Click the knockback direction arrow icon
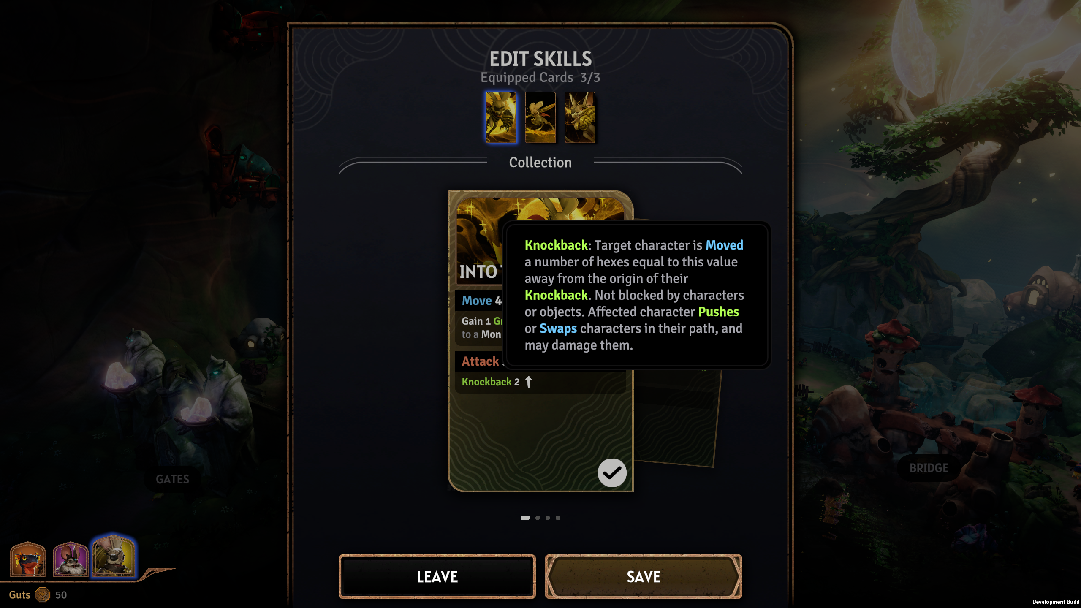This screenshot has height=608, width=1081. point(528,382)
